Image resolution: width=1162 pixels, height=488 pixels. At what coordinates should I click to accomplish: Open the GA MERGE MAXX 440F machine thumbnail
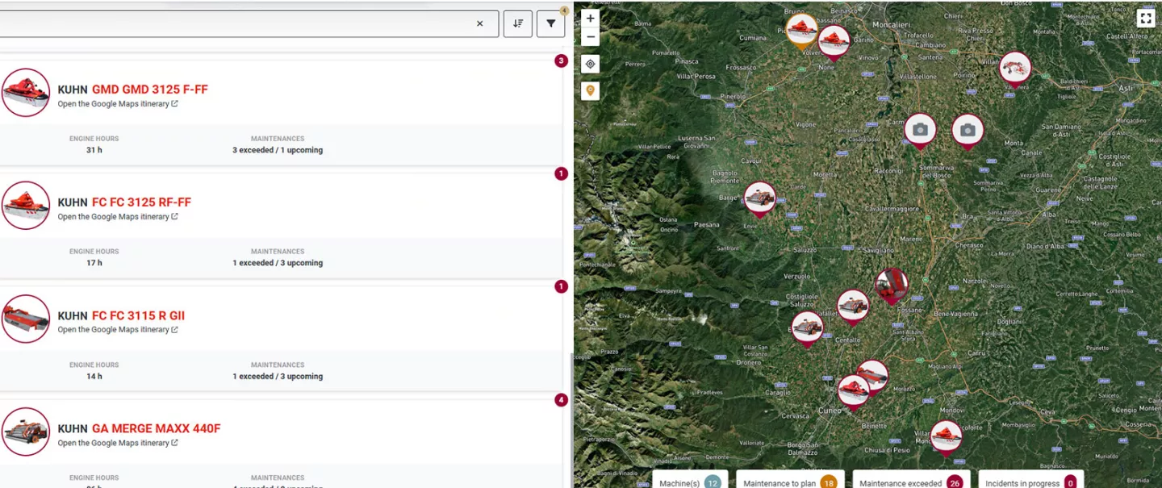tap(26, 432)
